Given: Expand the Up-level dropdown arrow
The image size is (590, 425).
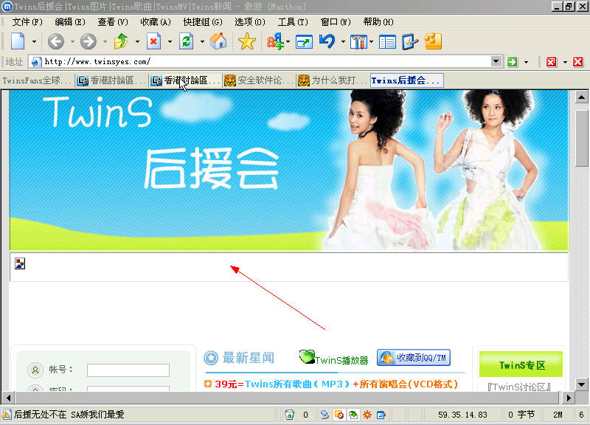Looking at the screenshot, I should [137, 42].
